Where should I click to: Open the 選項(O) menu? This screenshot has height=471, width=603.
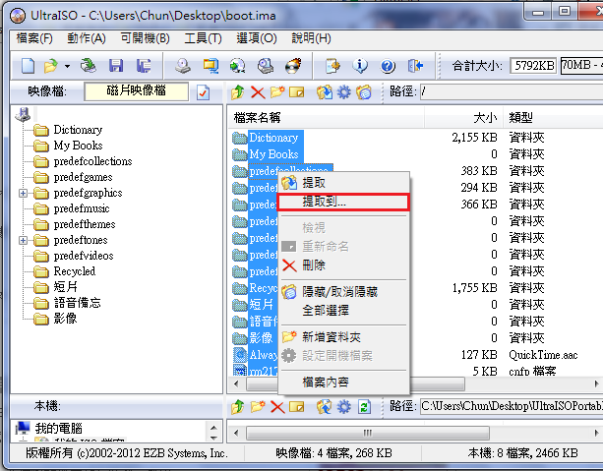tap(257, 38)
